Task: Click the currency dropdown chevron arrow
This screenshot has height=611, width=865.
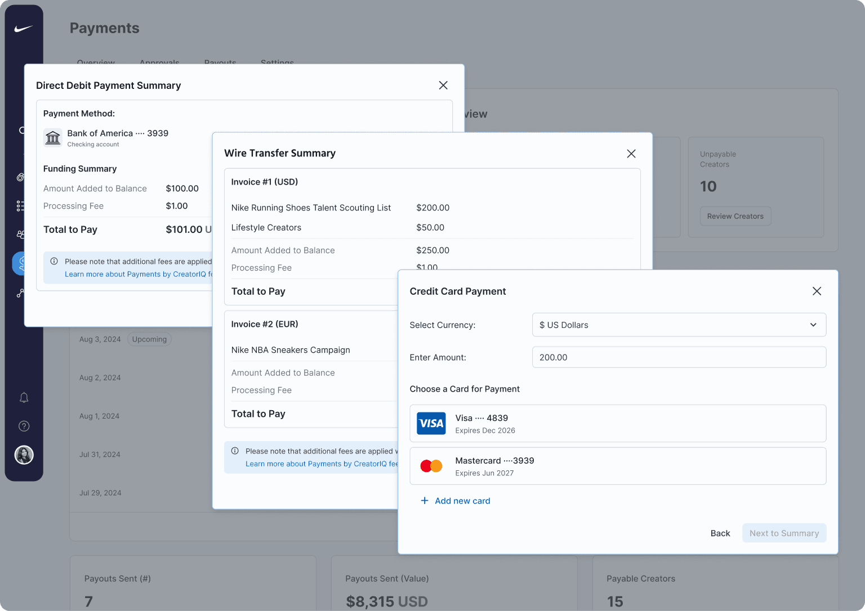Action: (813, 325)
